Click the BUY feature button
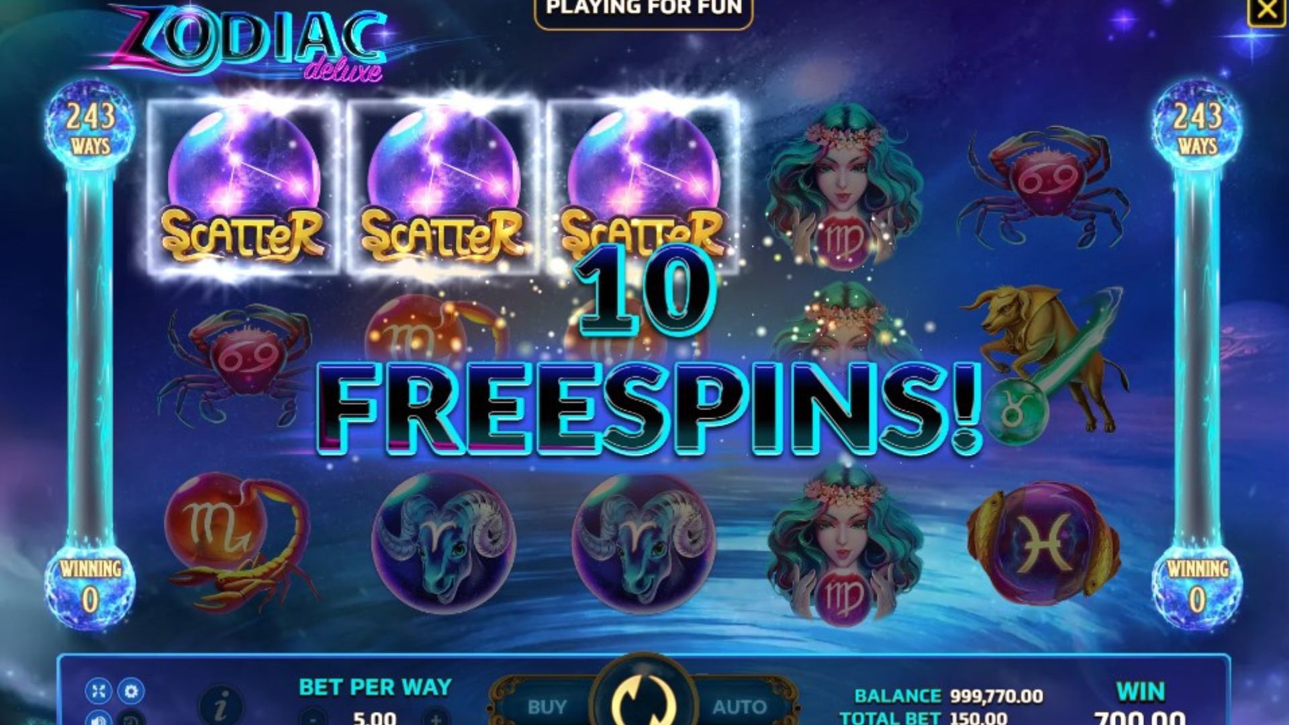 click(x=545, y=705)
